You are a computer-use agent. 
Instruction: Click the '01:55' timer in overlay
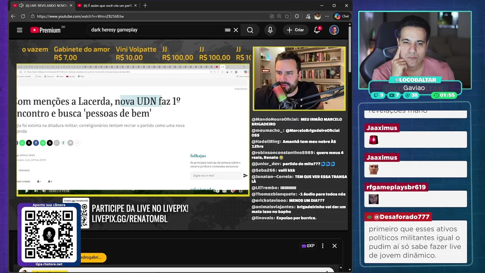coord(444,95)
